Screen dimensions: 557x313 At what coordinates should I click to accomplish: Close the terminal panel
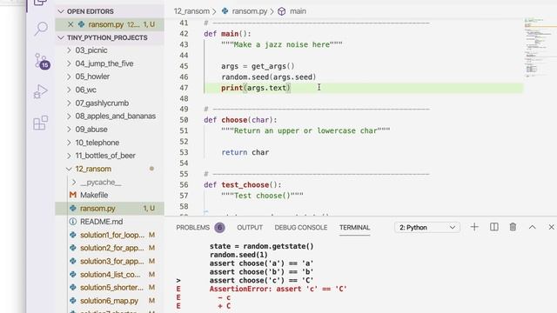pos(551,227)
